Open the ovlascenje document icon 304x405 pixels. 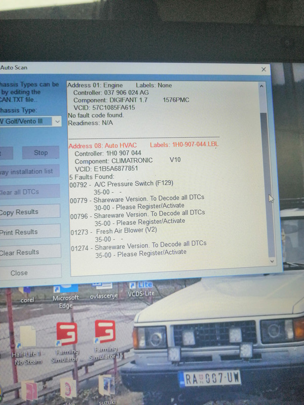104,291
